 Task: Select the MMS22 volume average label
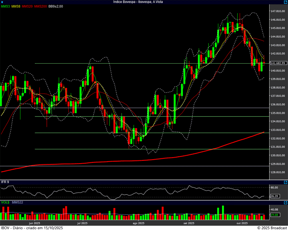(17, 203)
